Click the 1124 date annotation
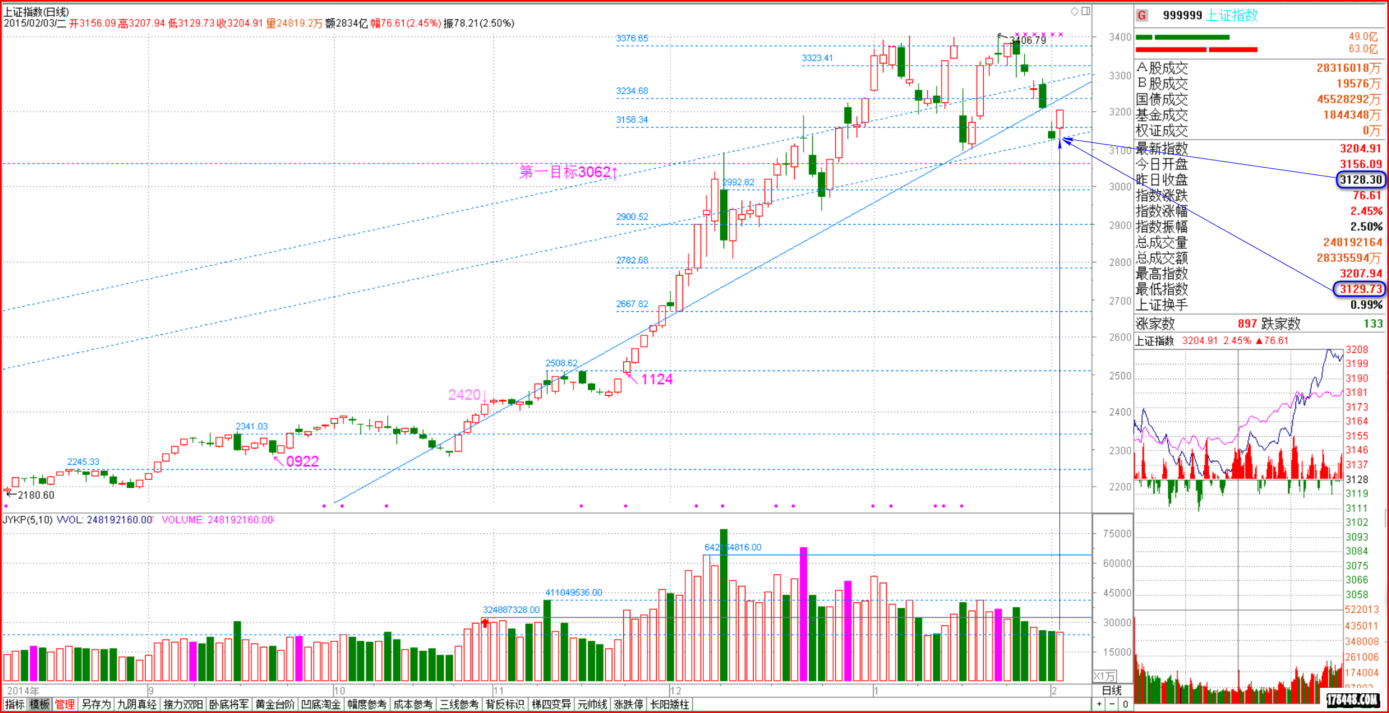This screenshot has height=713, width=1389. (657, 379)
